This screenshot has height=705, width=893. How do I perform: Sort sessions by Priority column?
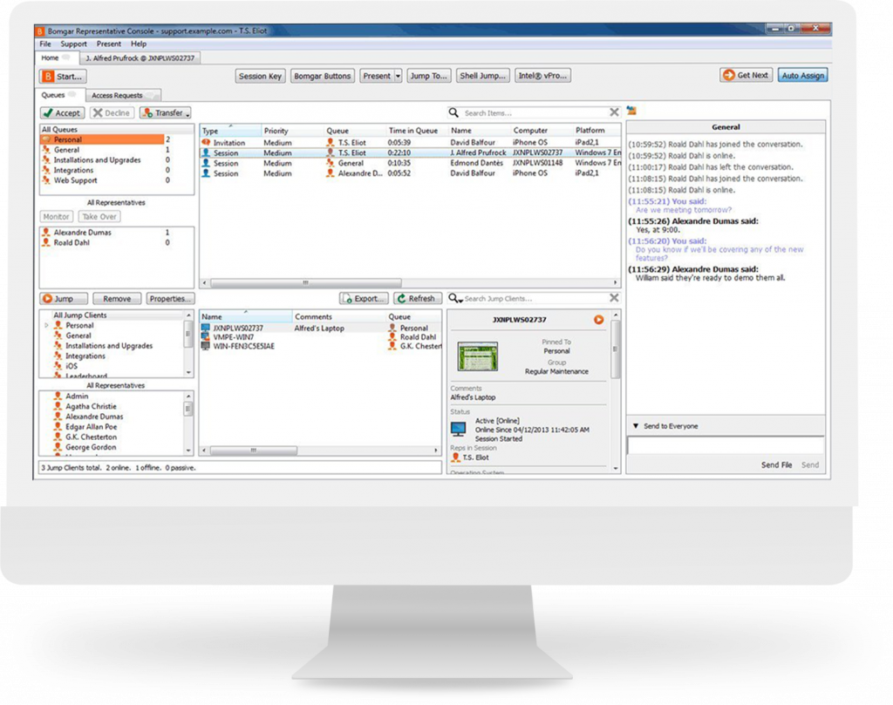point(292,131)
